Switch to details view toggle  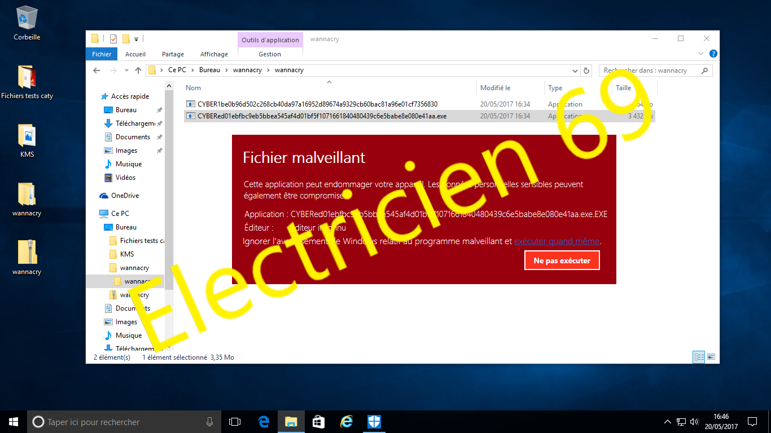699,357
